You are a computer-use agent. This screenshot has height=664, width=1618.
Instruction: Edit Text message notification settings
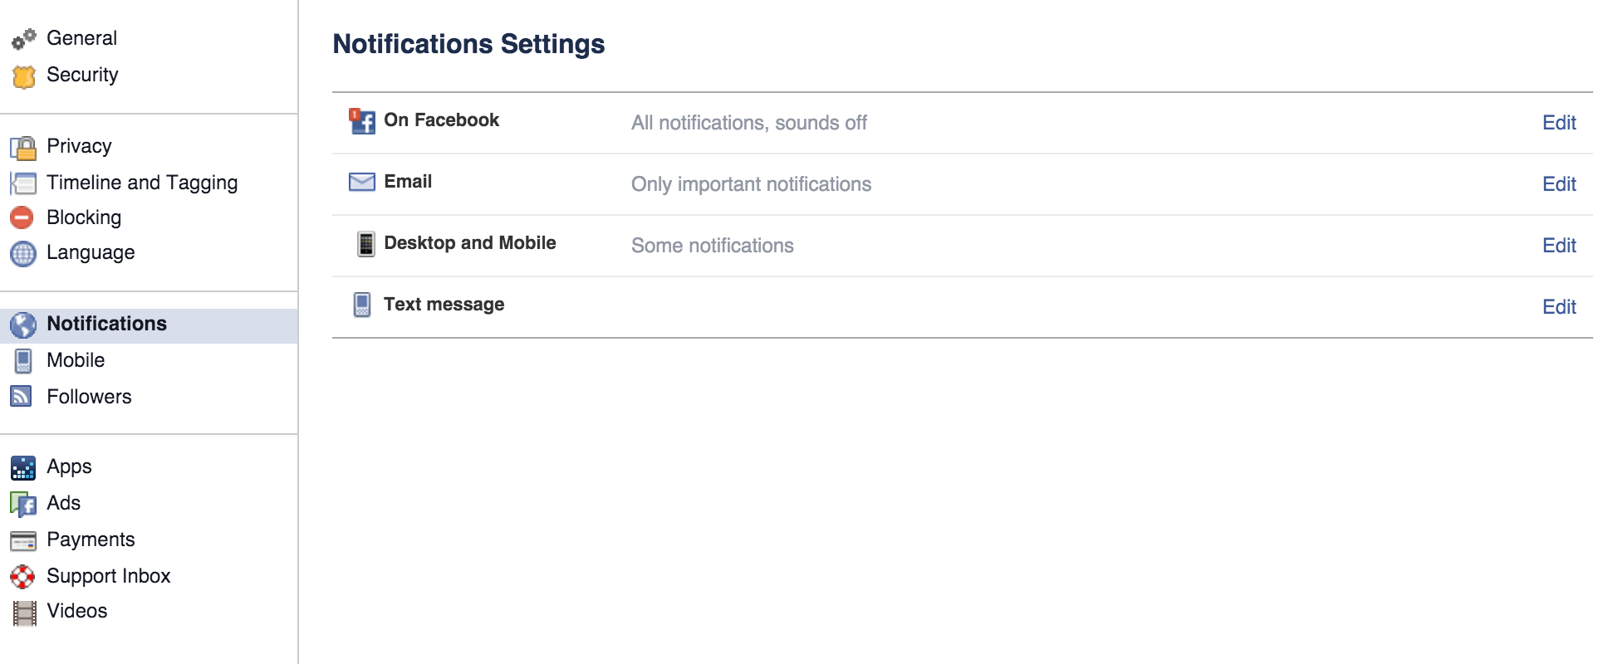[x=1558, y=307]
